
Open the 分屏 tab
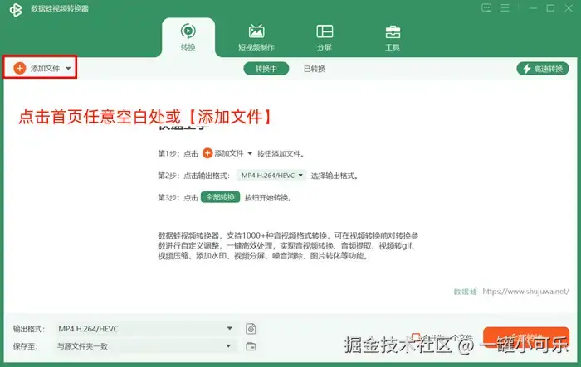tap(325, 37)
